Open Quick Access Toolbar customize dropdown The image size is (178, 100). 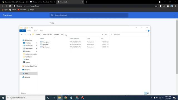point(29,28)
